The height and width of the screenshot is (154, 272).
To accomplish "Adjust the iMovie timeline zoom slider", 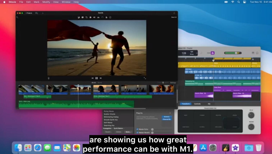I will click(x=163, y=83).
